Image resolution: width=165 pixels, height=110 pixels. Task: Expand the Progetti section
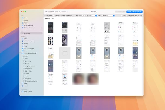pyautogui.click(x=21, y=86)
